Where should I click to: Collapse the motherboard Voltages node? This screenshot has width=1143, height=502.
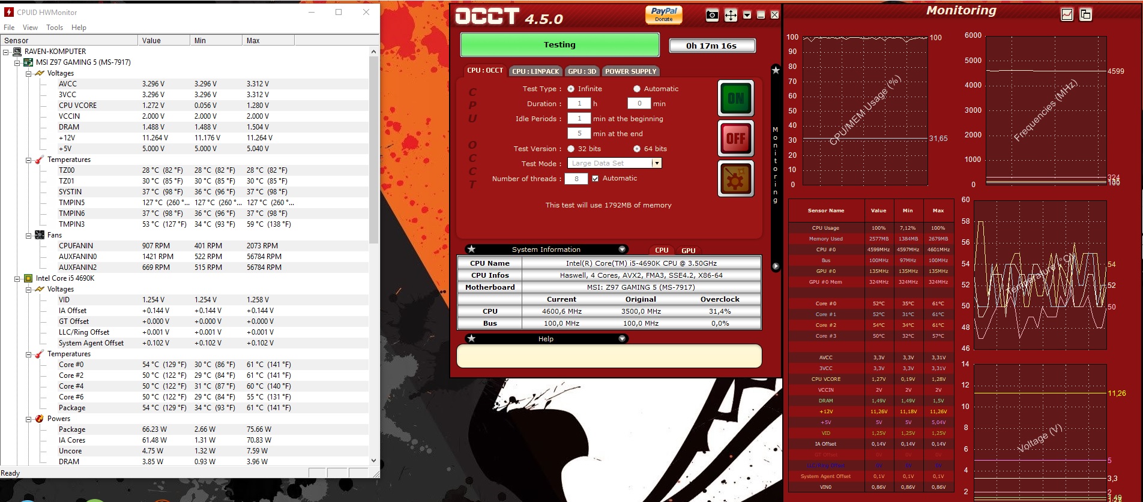(x=28, y=73)
